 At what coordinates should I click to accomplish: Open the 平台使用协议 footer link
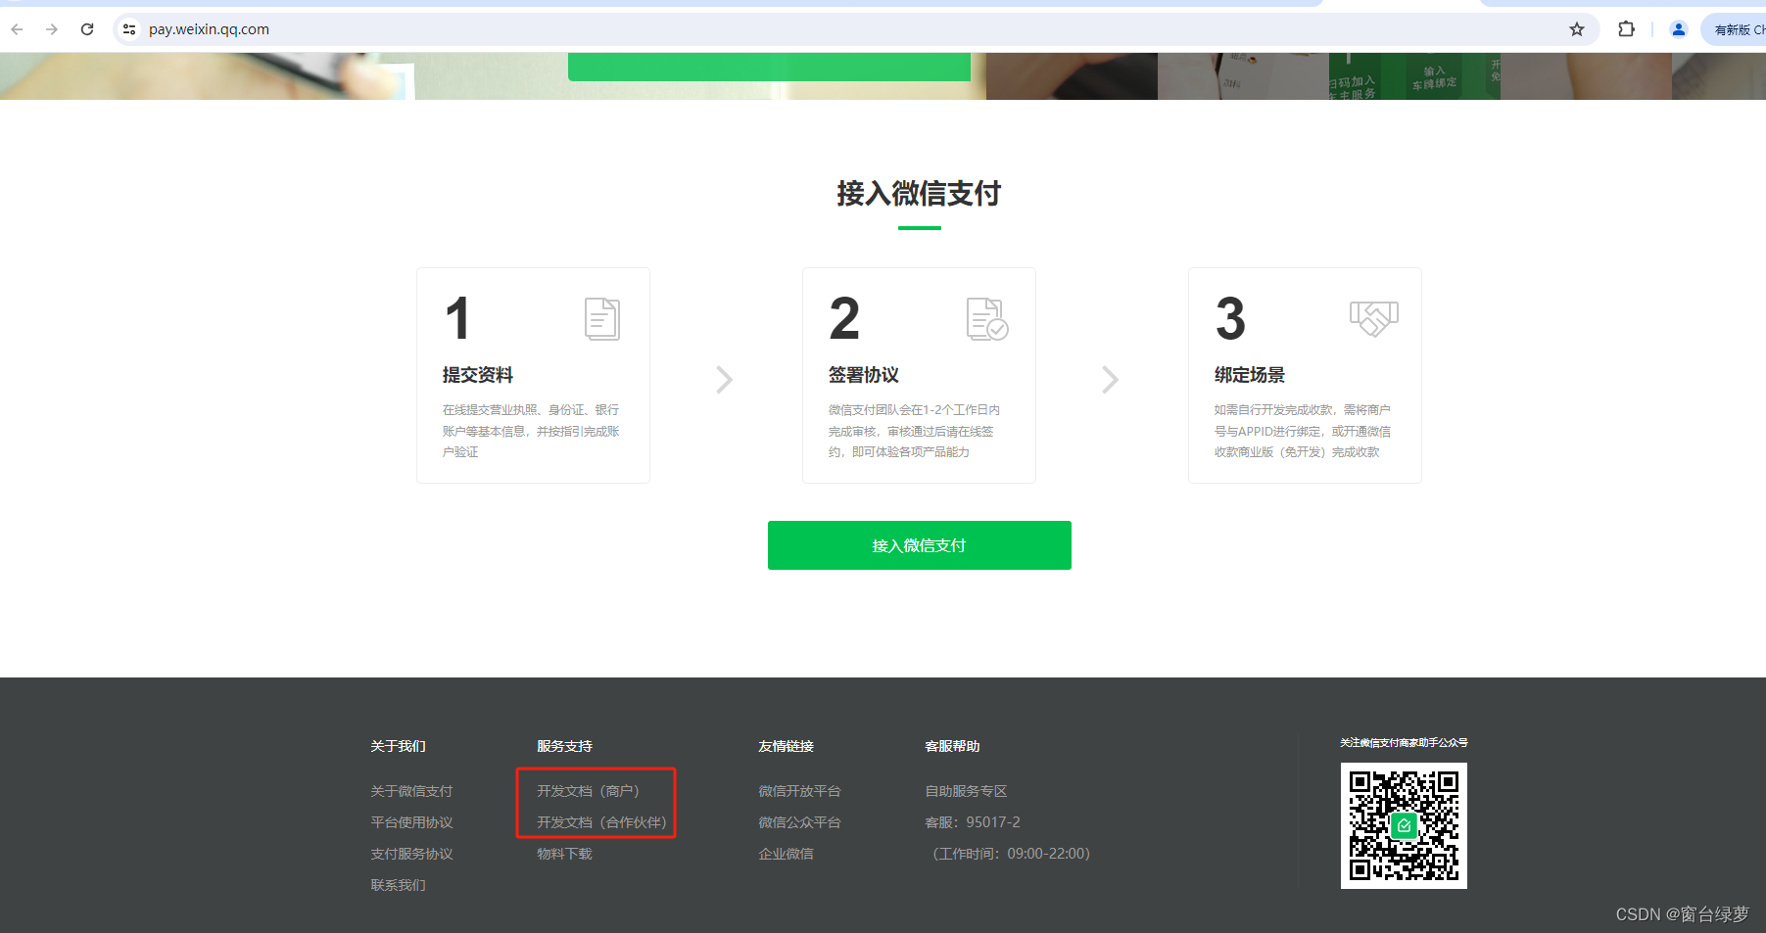tap(411, 822)
